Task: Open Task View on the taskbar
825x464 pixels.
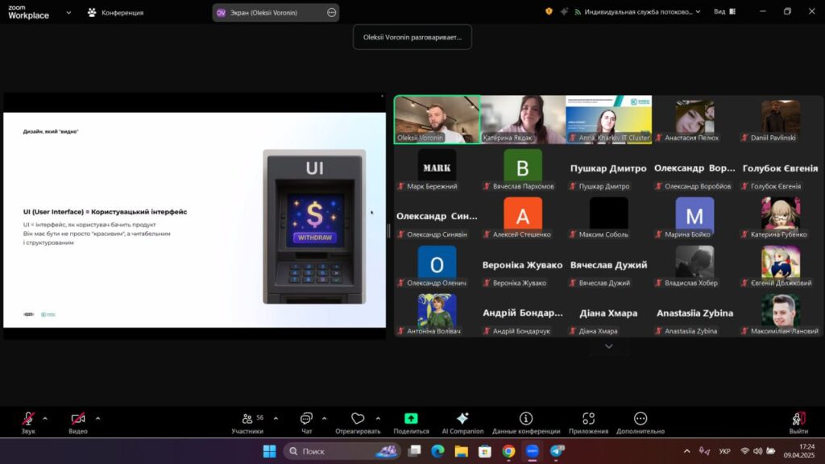Action: pyautogui.click(x=415, y=451)
